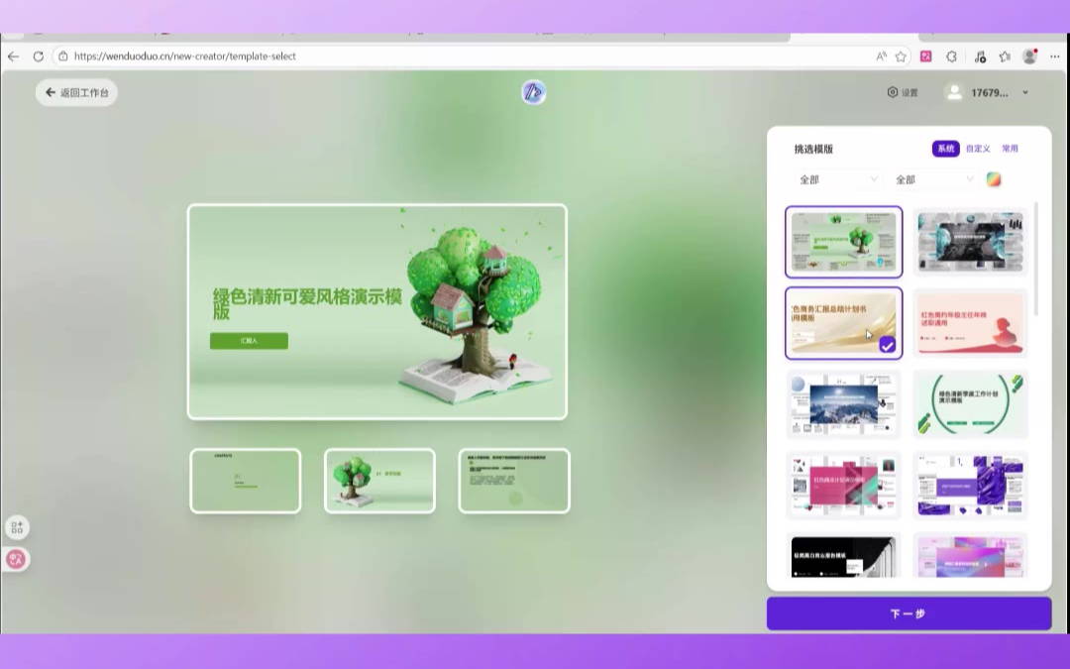Switch to the 常用 tab
The width and height of the screenshot is (1070, 669).
pos(1010,149)
